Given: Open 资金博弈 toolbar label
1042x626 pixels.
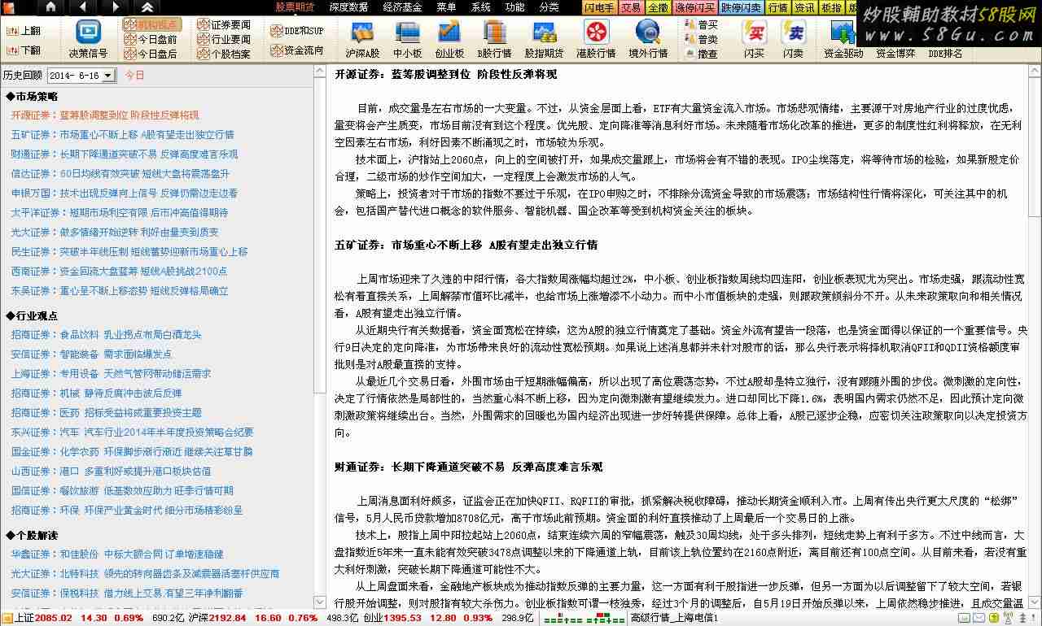Looking at the screenshot, I should point(895,53).
